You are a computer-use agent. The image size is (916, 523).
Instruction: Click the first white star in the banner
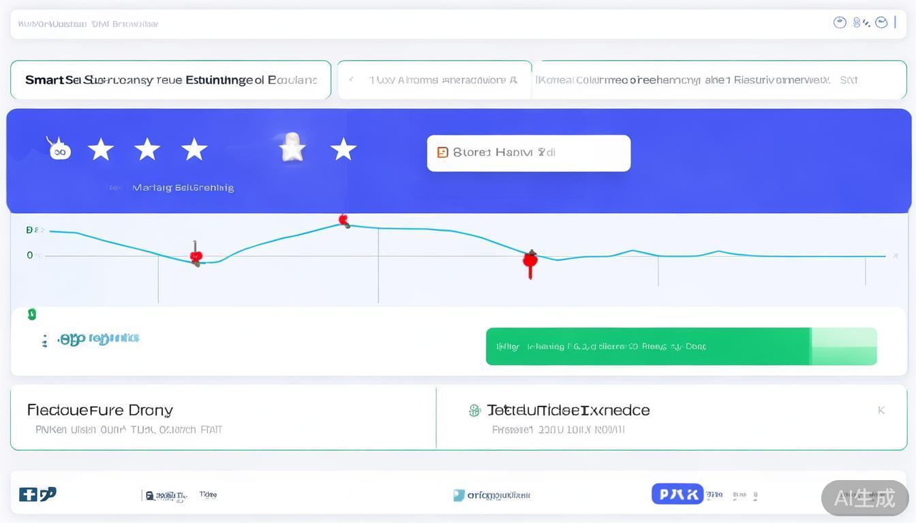(x=101, y=149)
